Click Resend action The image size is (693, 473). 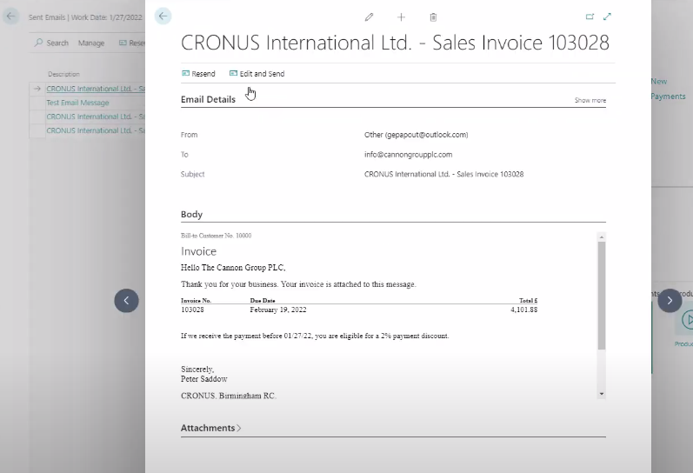coord(198,74)
